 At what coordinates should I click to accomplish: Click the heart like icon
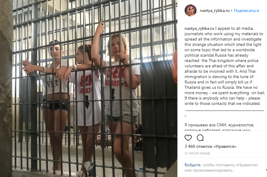click(188, 138)
